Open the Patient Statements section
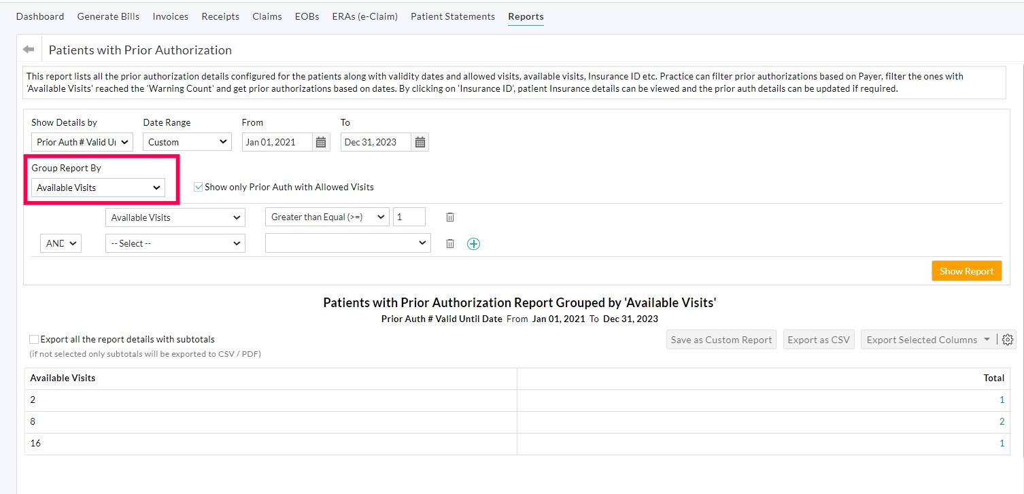Image resolution: width=1024 pixels, height=494 pixels. pos(452,16)
